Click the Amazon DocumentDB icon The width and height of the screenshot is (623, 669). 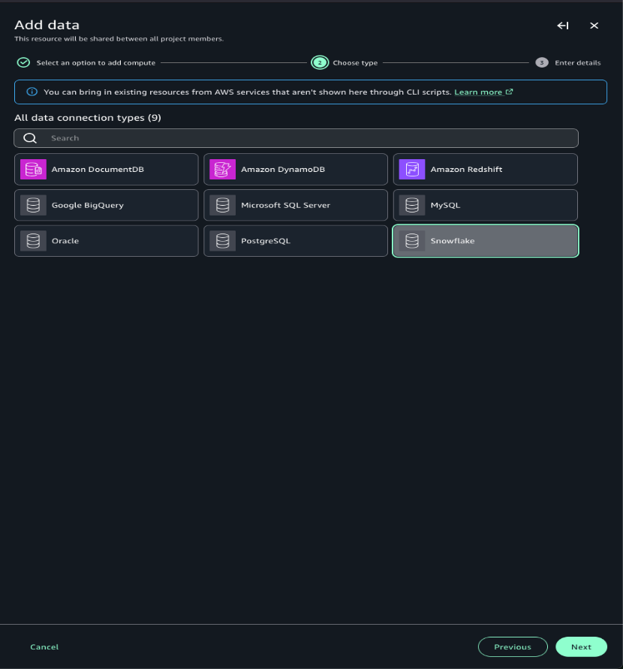click(x=33, y=170)
